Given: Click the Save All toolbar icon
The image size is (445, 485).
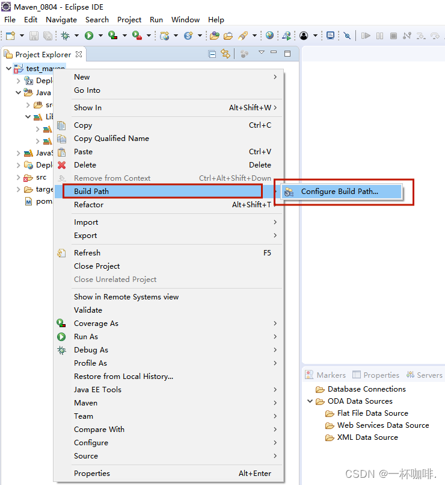Looking at the screenshot, I should pyautogui.click(x=48, y=36).
